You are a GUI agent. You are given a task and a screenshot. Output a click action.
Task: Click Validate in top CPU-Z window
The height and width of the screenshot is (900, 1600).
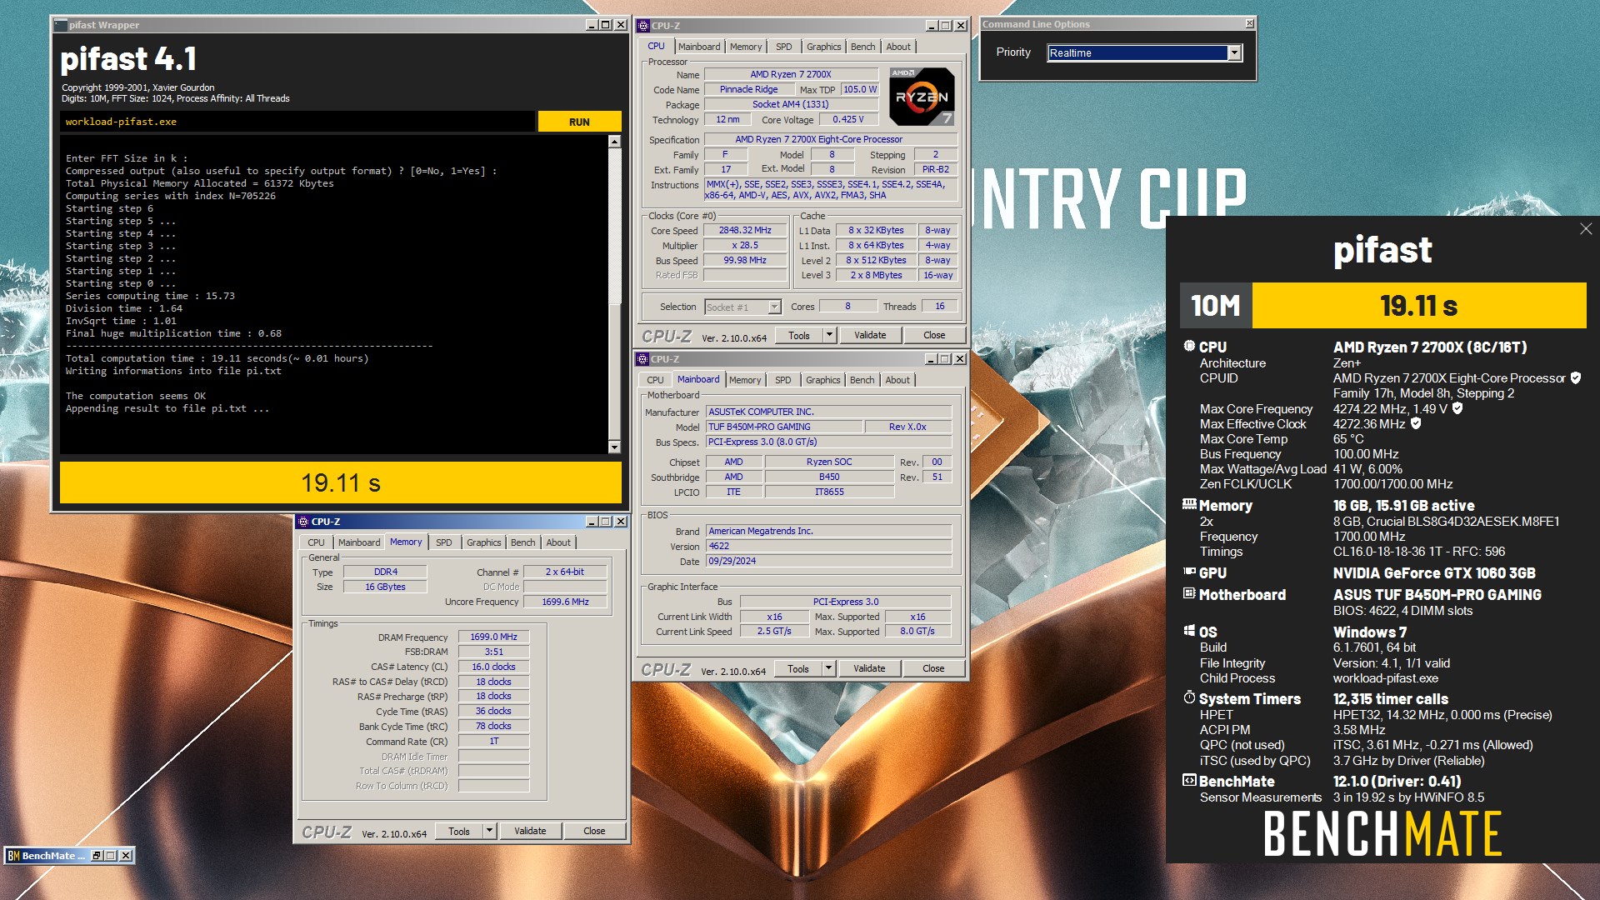point(870,335)
